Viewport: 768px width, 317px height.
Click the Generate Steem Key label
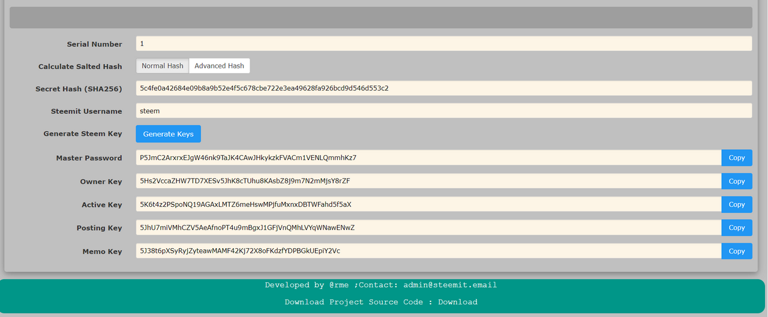pyautogui.click(x=83, y=134)
